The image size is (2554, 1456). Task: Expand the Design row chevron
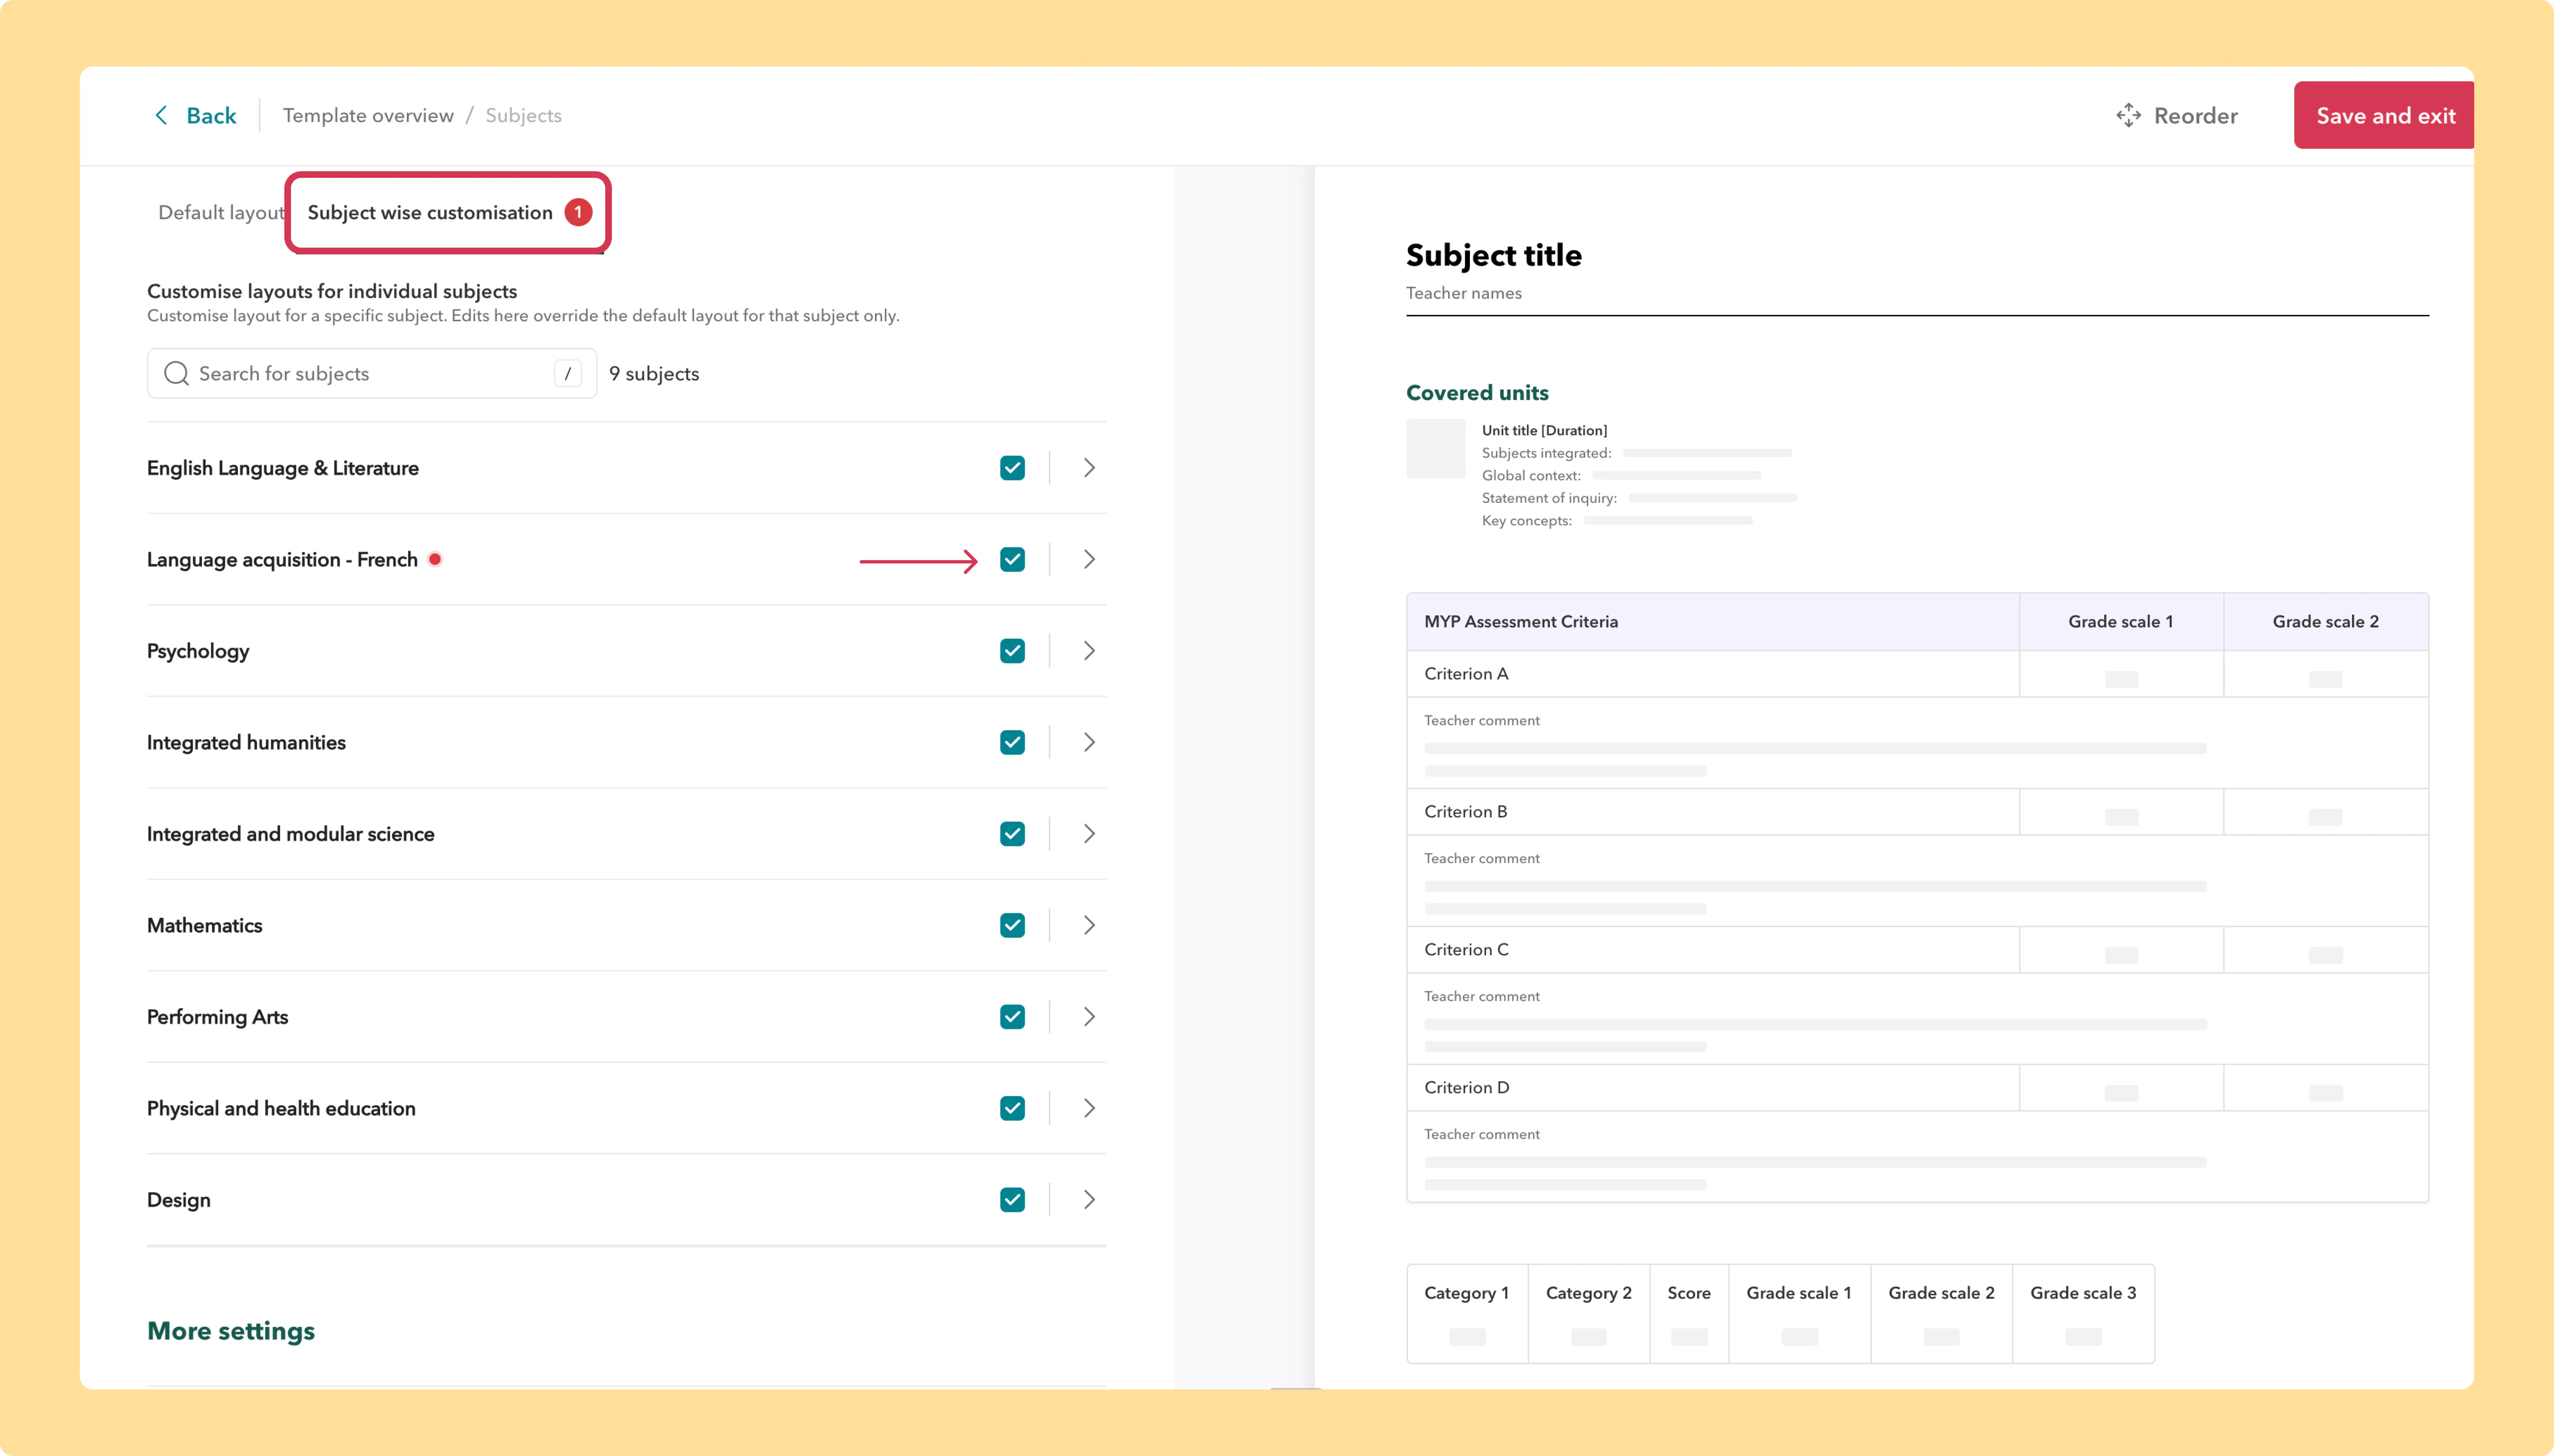coord(1090,1200)
